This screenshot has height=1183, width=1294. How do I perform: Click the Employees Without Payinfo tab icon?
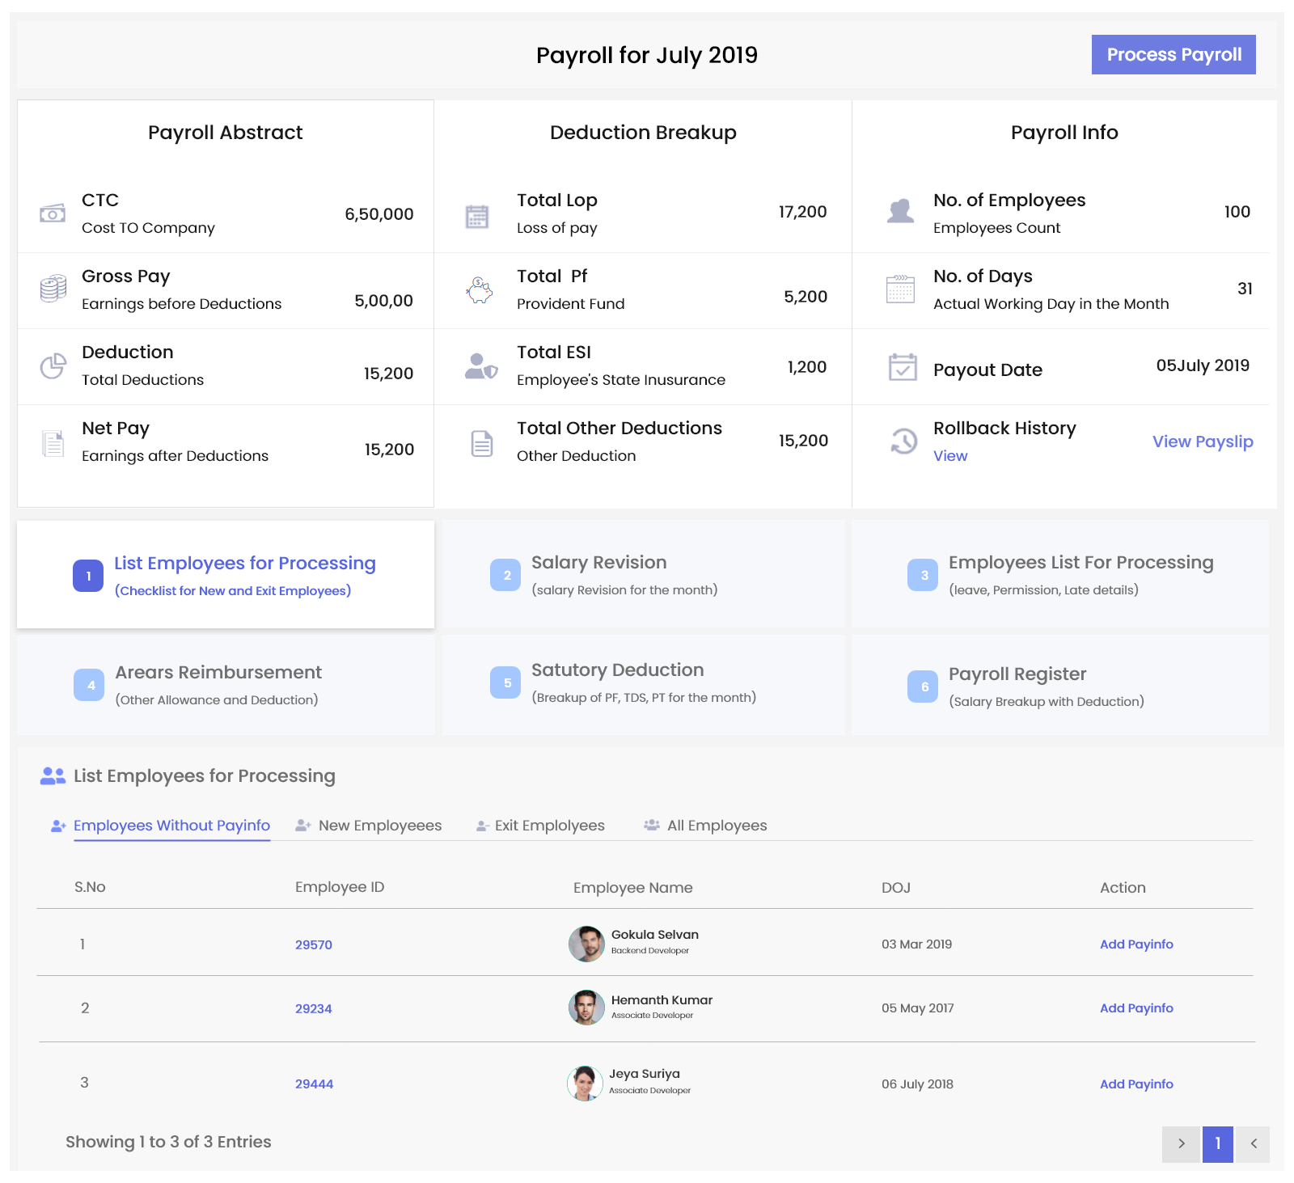[x=58, y=826]
